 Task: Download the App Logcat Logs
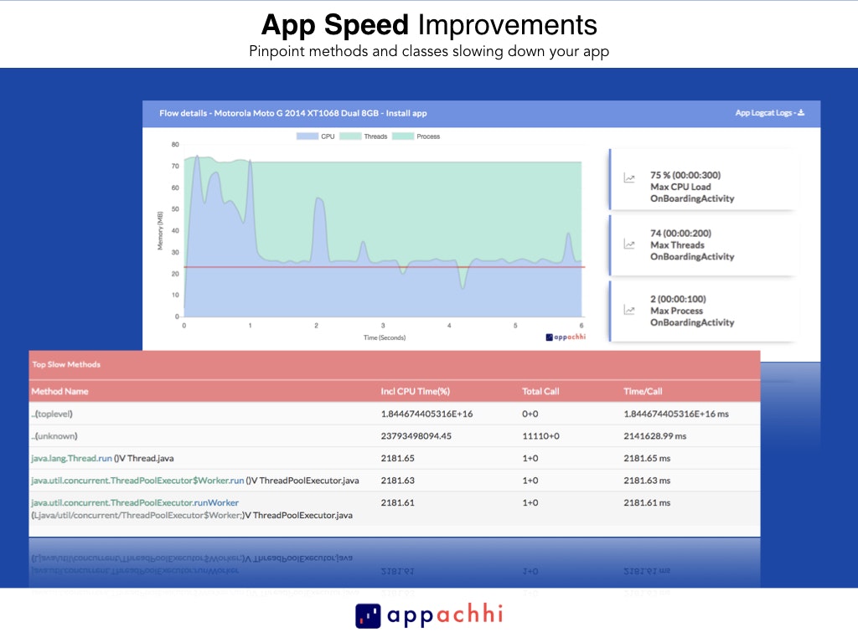point(769,113)
